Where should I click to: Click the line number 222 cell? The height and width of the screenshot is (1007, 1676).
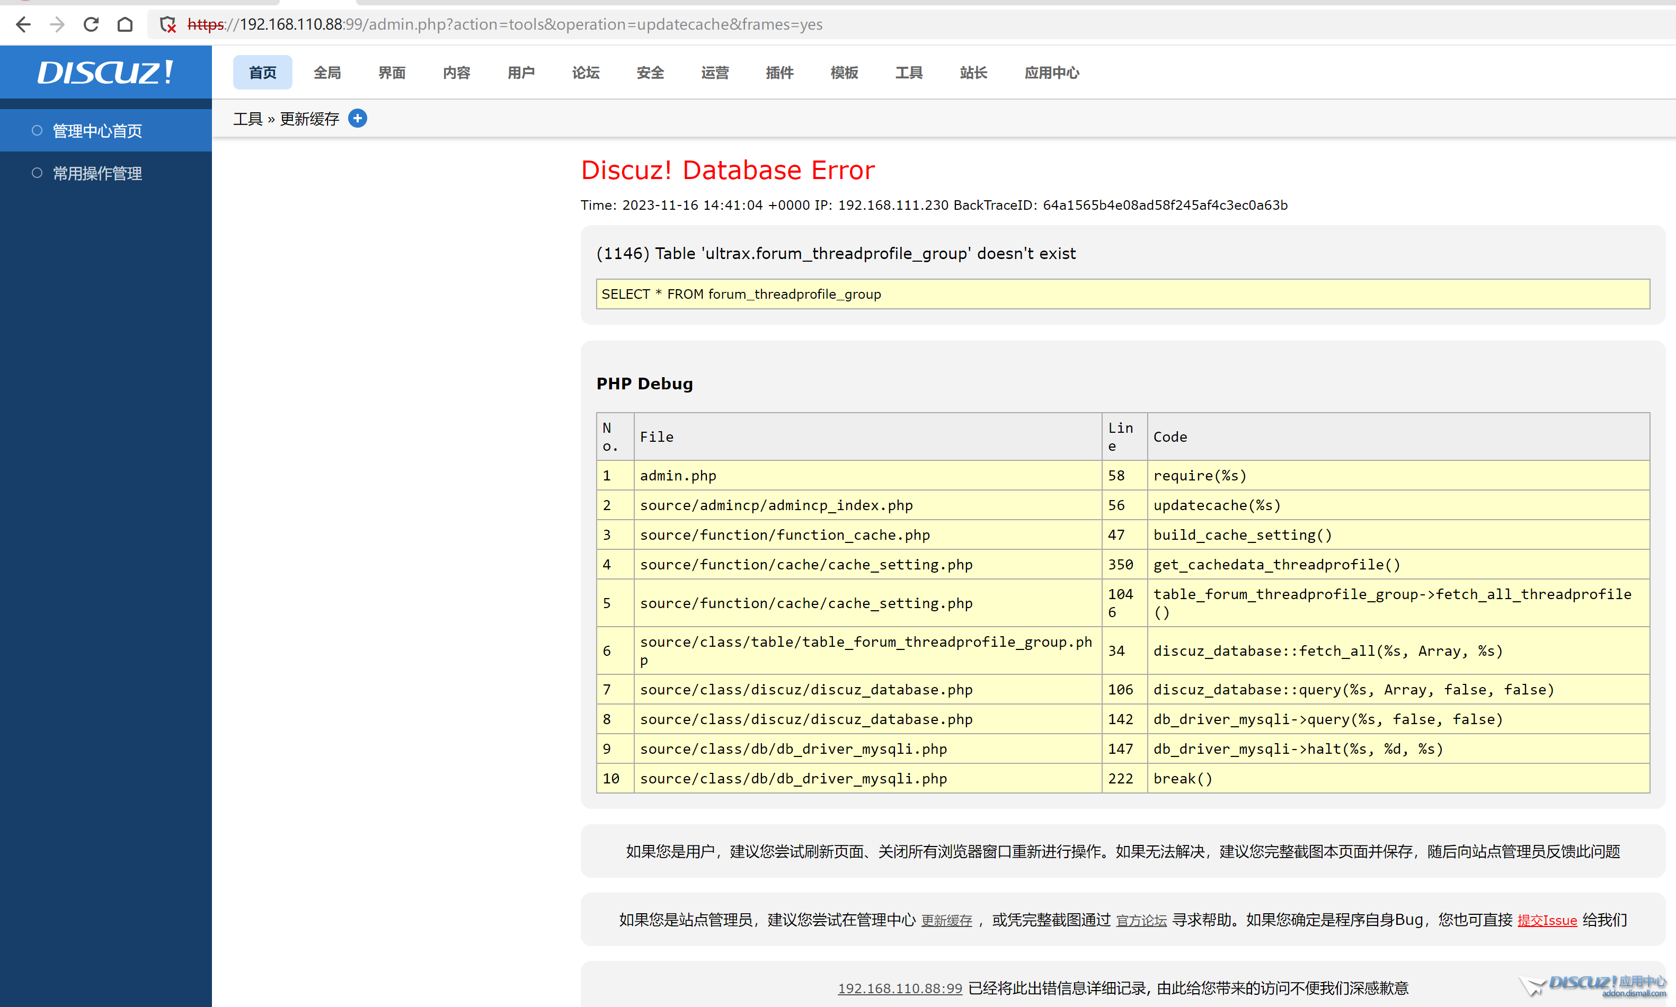pos(1124,778)
